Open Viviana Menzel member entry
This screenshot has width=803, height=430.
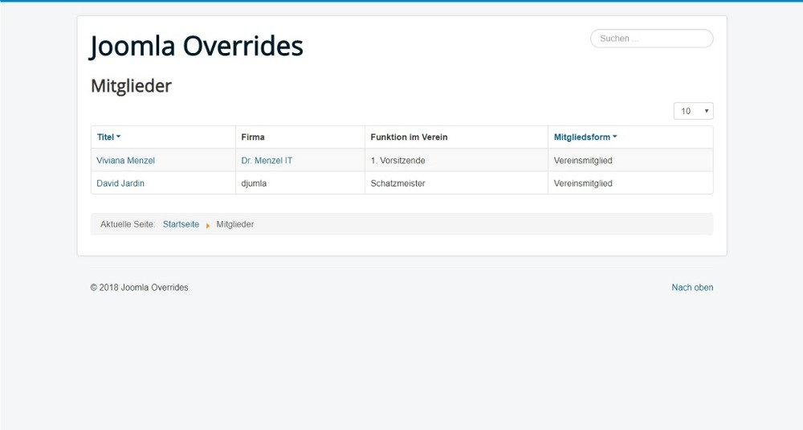(x=125, y=161)
